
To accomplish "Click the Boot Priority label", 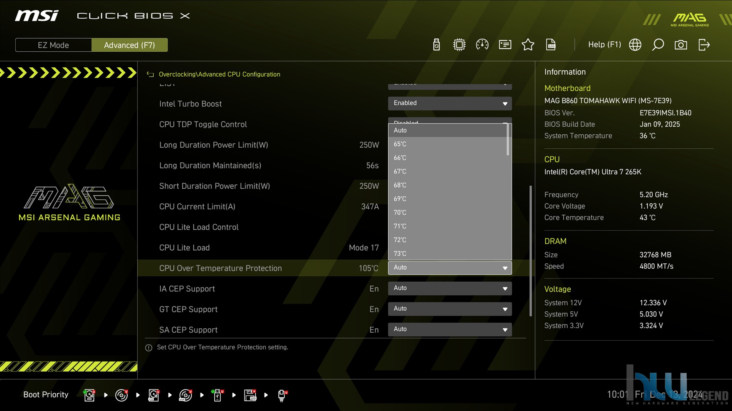I will [46, 395].
